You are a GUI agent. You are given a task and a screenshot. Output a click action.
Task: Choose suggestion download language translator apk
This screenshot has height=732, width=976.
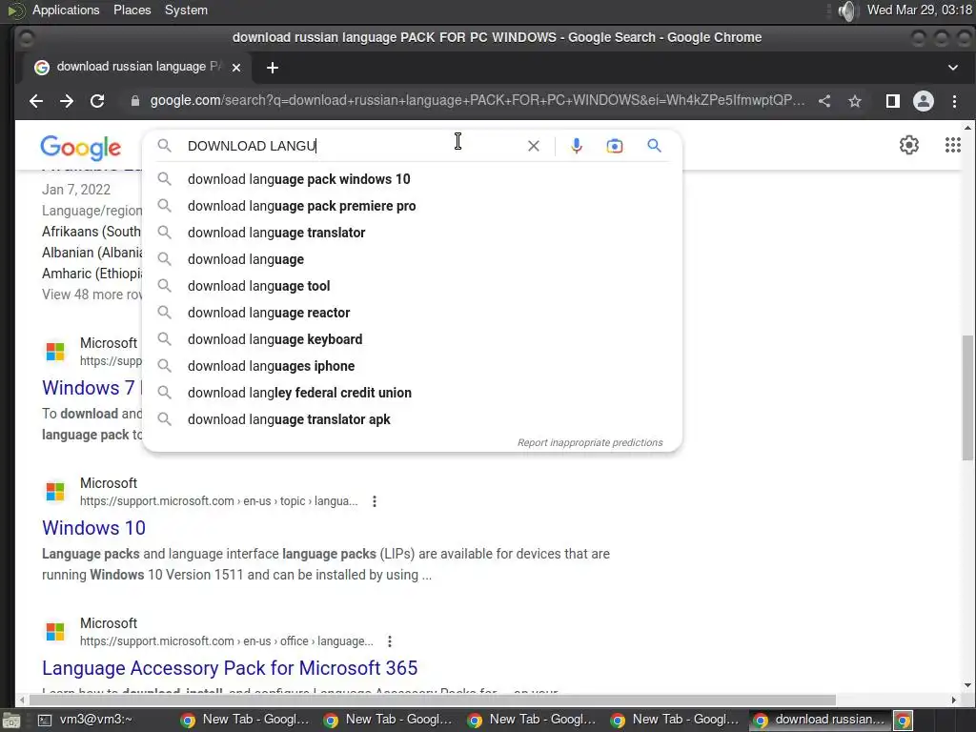(412, 420)
